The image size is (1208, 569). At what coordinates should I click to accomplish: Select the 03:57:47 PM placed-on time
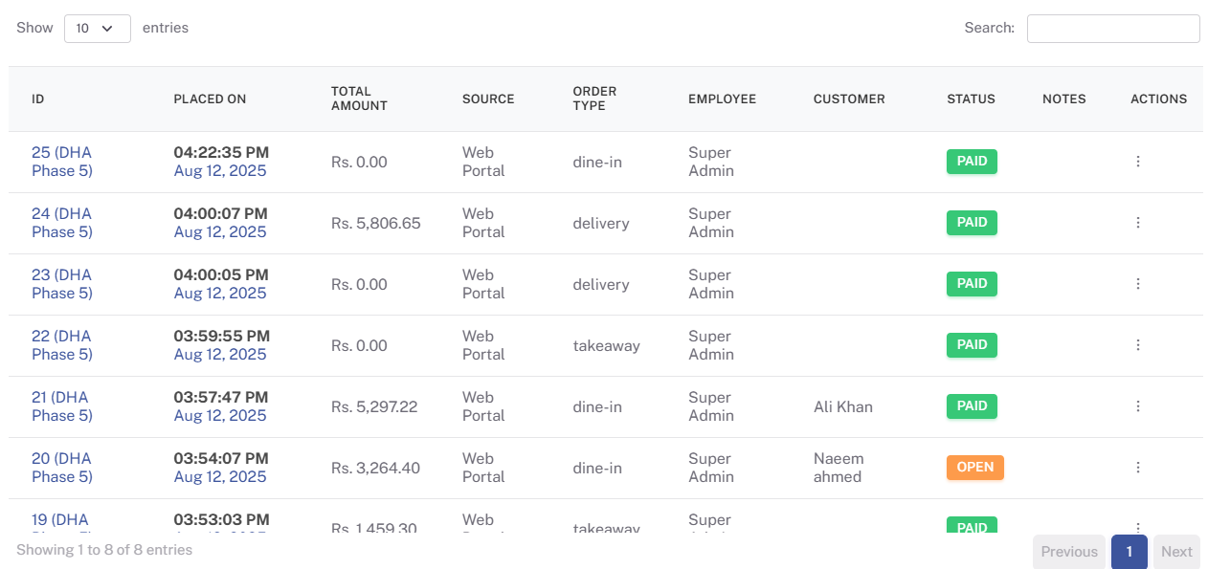click(221, 398)
